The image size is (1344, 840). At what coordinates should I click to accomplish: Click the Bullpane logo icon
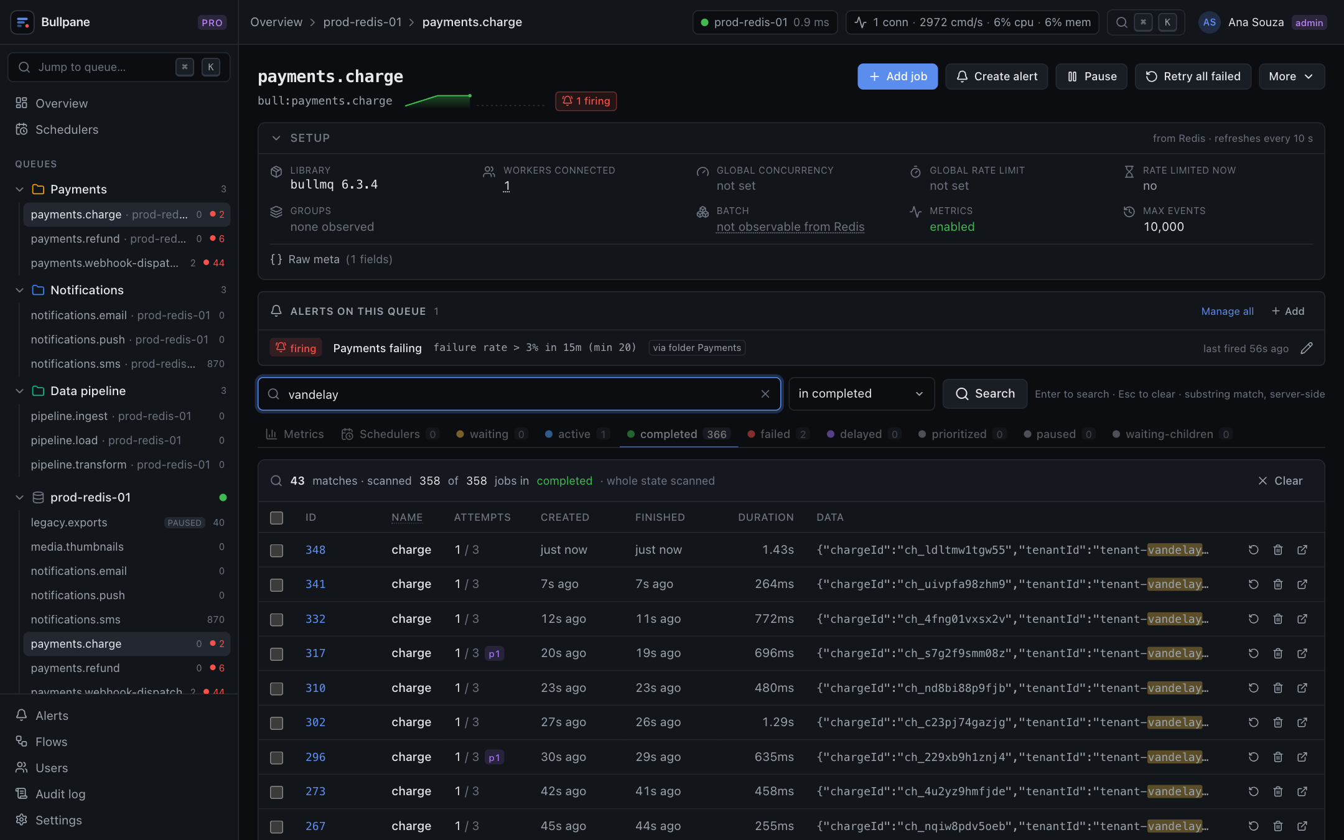pos(22,22)
